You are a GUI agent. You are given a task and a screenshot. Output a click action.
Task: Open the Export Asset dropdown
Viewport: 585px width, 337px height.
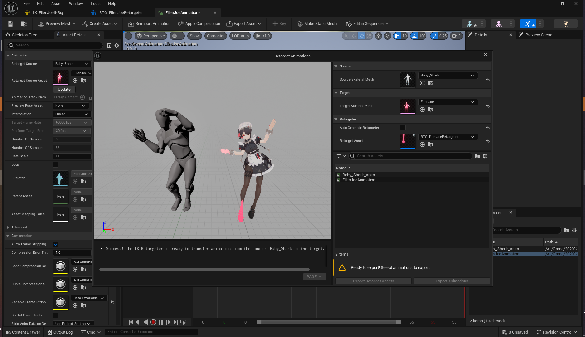click(x=243, y=24)
